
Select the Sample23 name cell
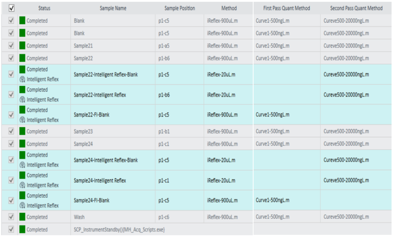[113, 131]
